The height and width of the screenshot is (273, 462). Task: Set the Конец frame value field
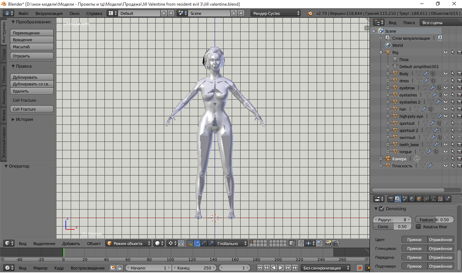click(194, 268)
